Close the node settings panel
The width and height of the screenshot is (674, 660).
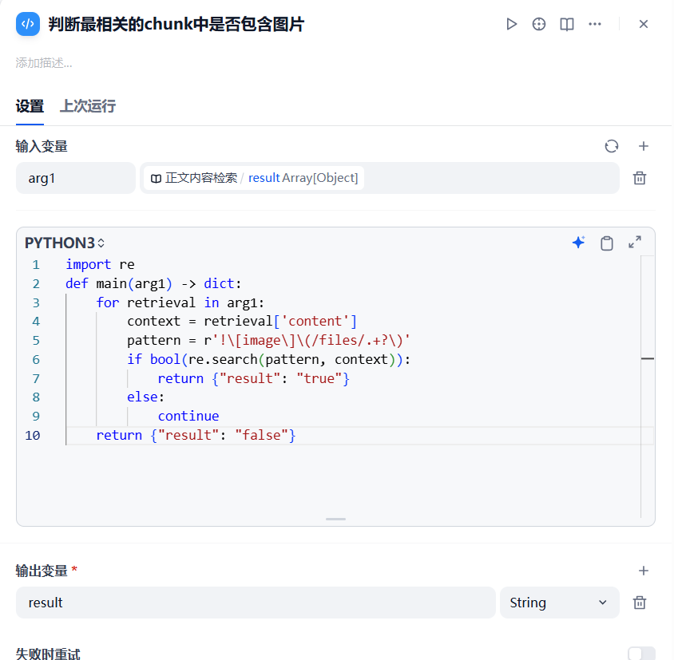point(644,24)
